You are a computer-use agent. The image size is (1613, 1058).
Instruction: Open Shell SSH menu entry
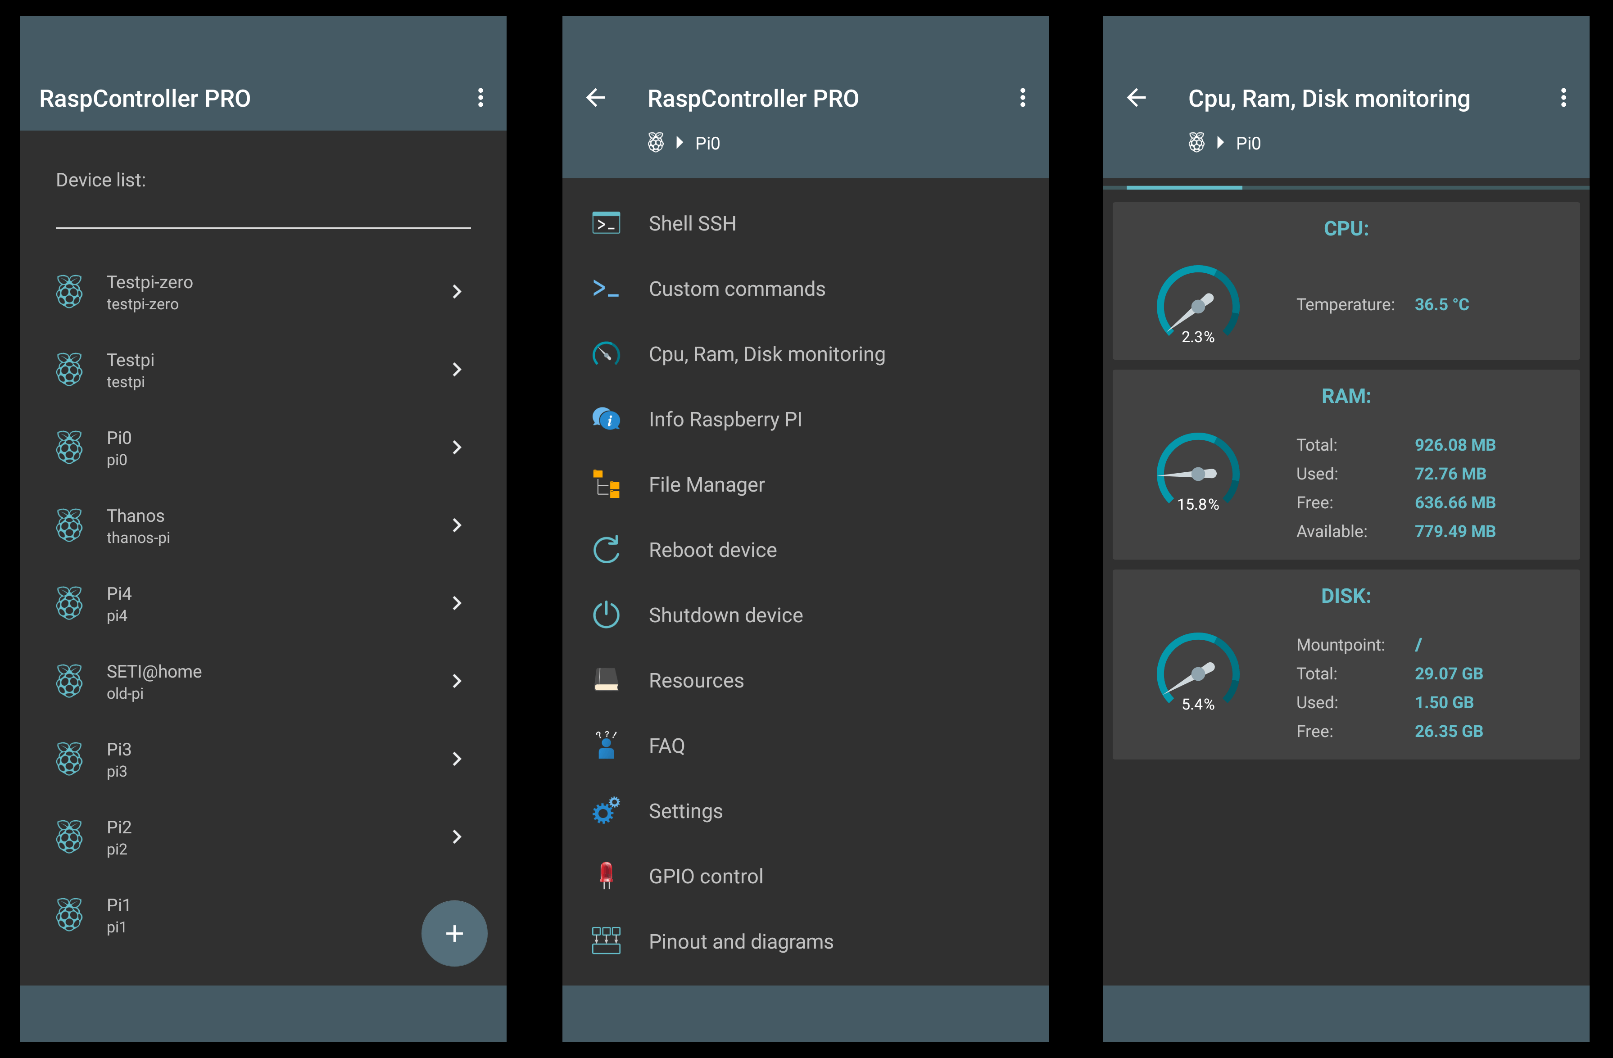(805, 223)
